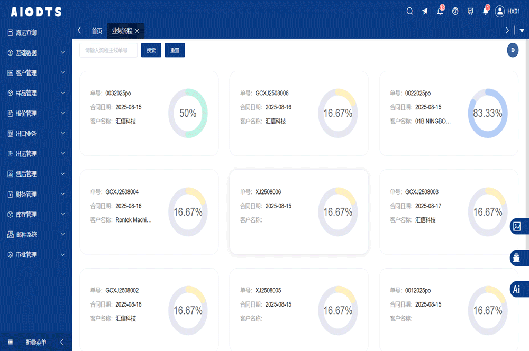Click the AIODTS logo

36,12
